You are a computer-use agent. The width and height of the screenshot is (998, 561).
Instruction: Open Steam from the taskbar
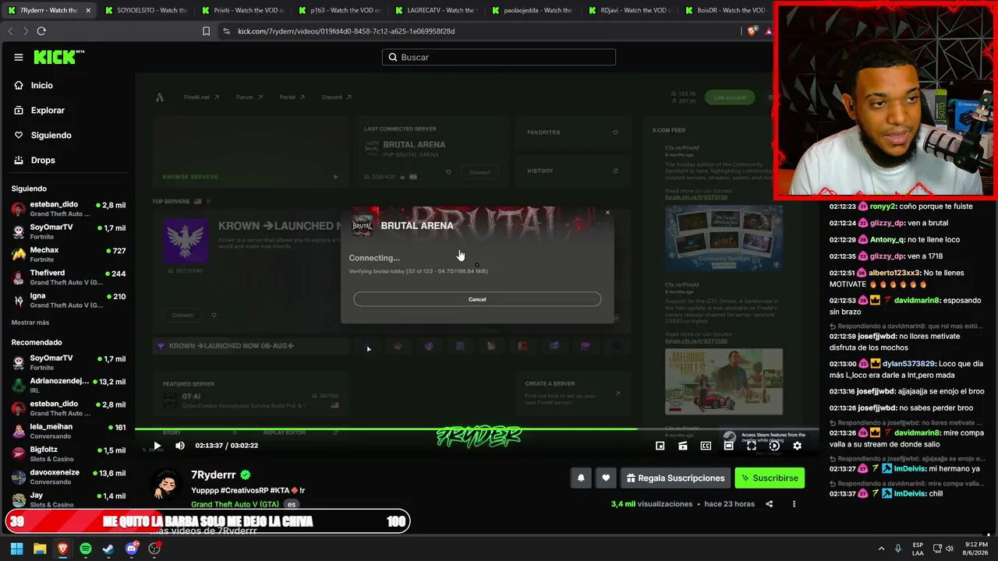pos(108,549)
